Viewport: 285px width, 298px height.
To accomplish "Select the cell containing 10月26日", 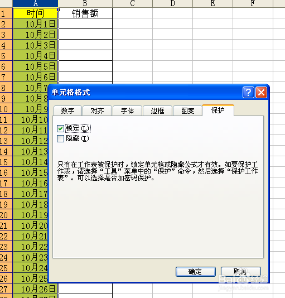I will click(35, 289).
